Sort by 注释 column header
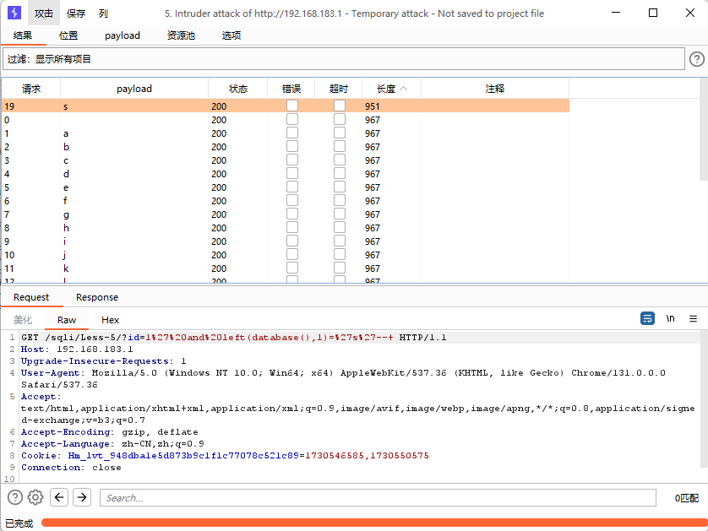Screen dimensions: 708x531 [495, 89]
